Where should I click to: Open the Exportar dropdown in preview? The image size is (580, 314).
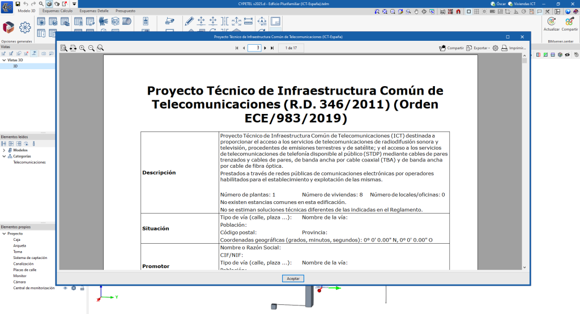[x=478, y=48]
